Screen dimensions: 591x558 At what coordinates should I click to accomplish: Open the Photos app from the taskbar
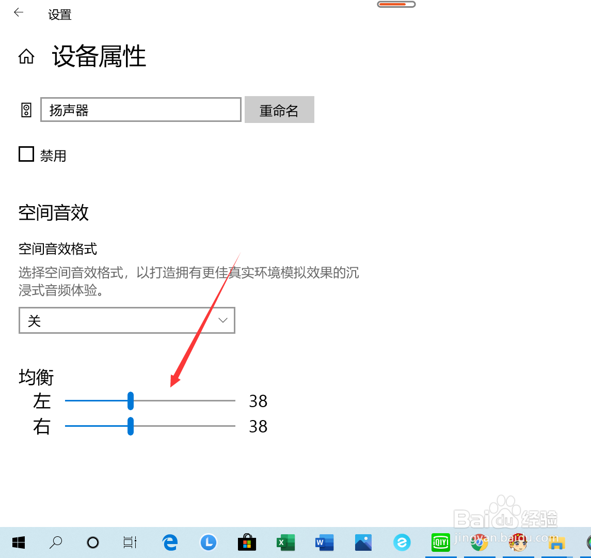(363, 542)
